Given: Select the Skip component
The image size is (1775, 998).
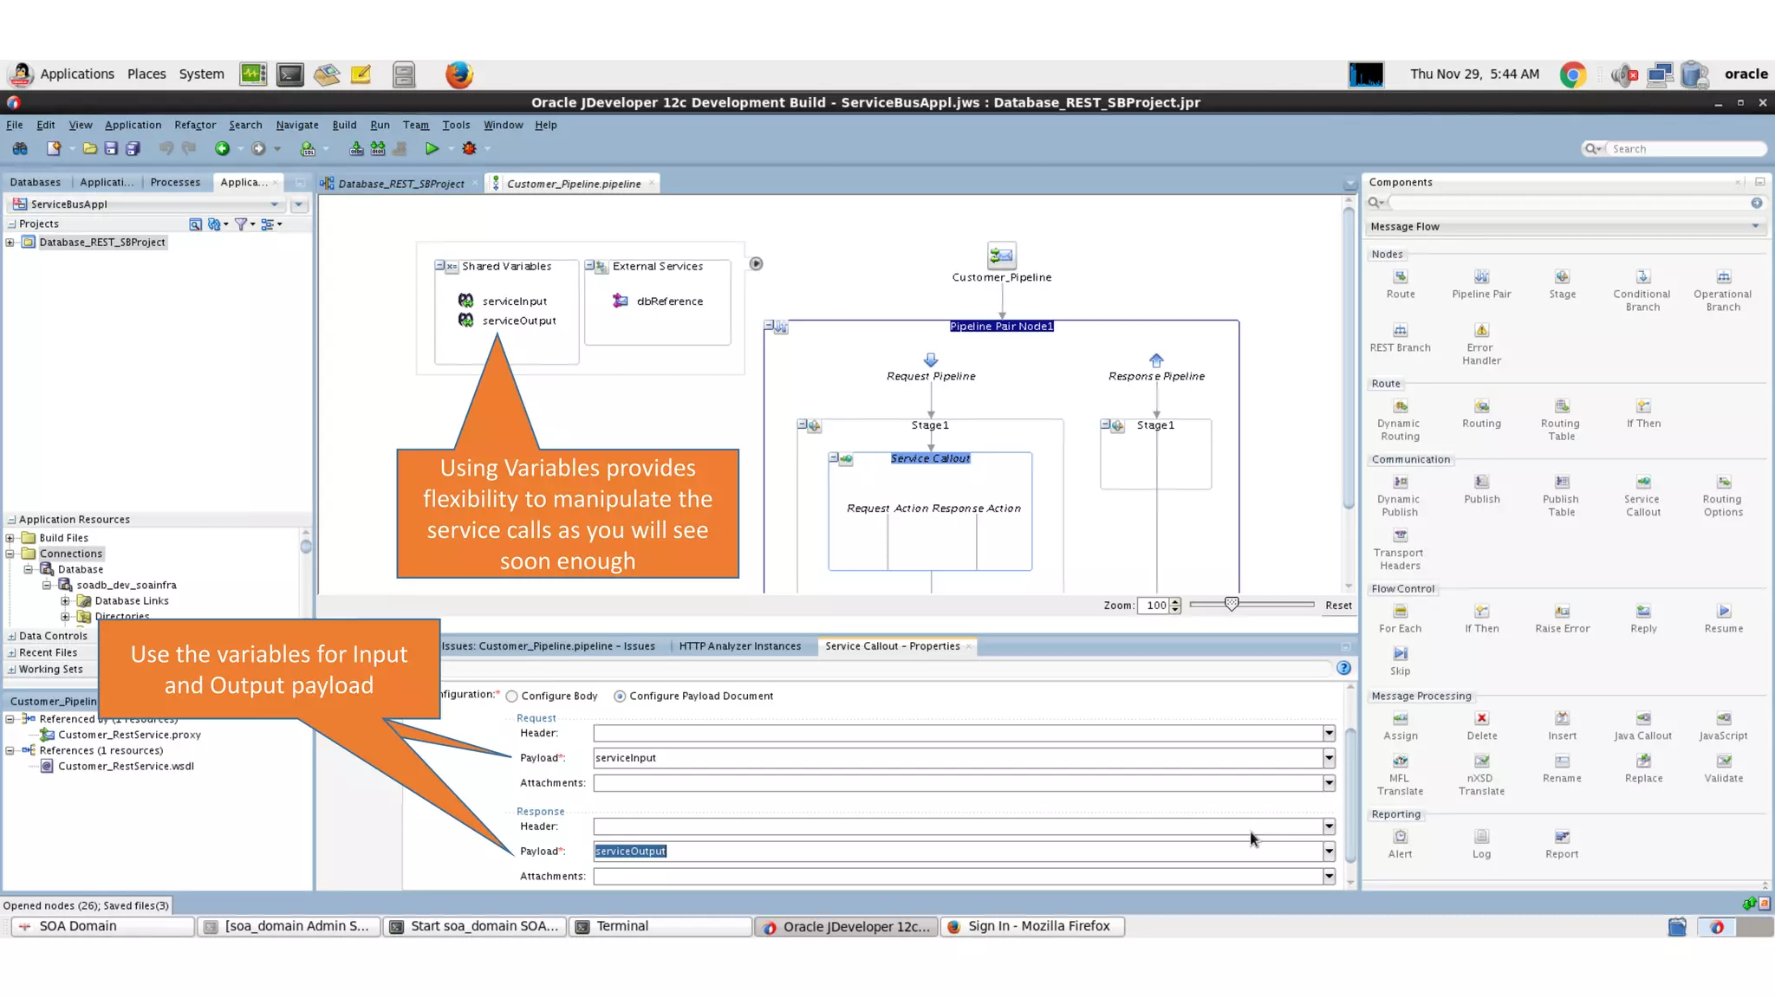Looking at the screenshot, I should coord(1400,661).
